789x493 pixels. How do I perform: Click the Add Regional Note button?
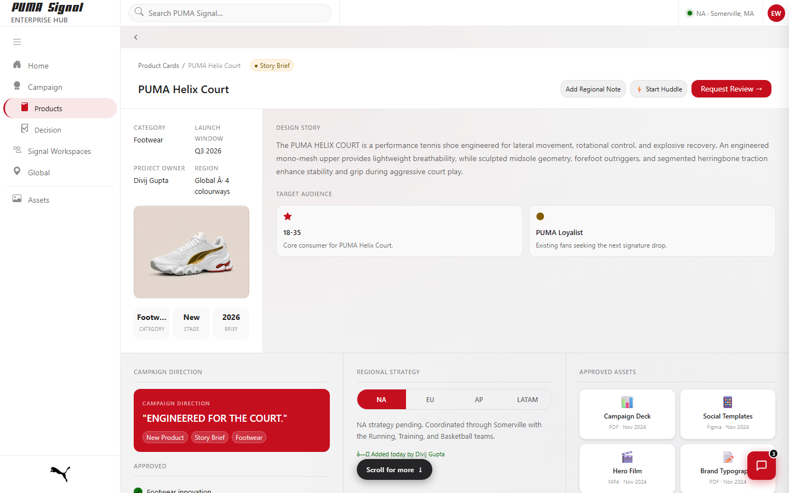click(593, 89)
